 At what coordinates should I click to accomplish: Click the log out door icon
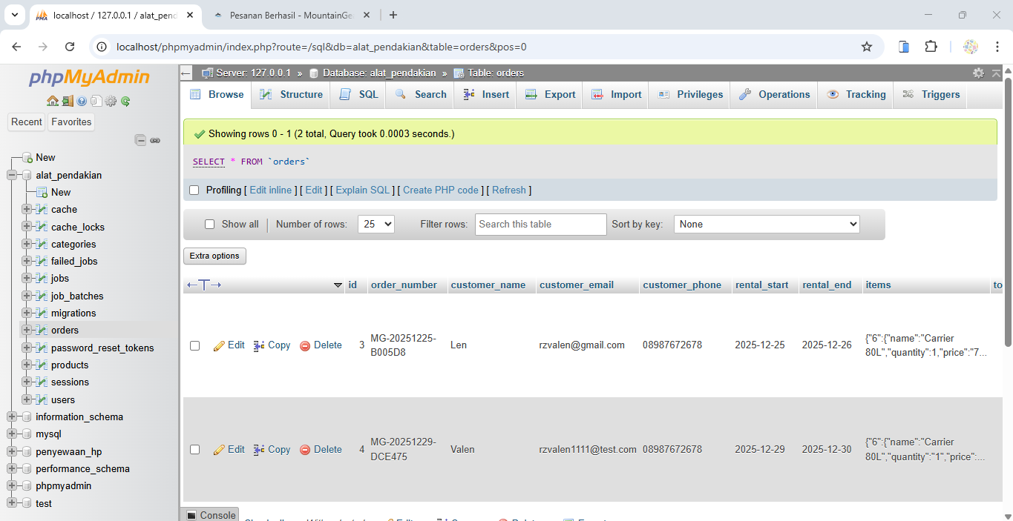tap(68, 102)
